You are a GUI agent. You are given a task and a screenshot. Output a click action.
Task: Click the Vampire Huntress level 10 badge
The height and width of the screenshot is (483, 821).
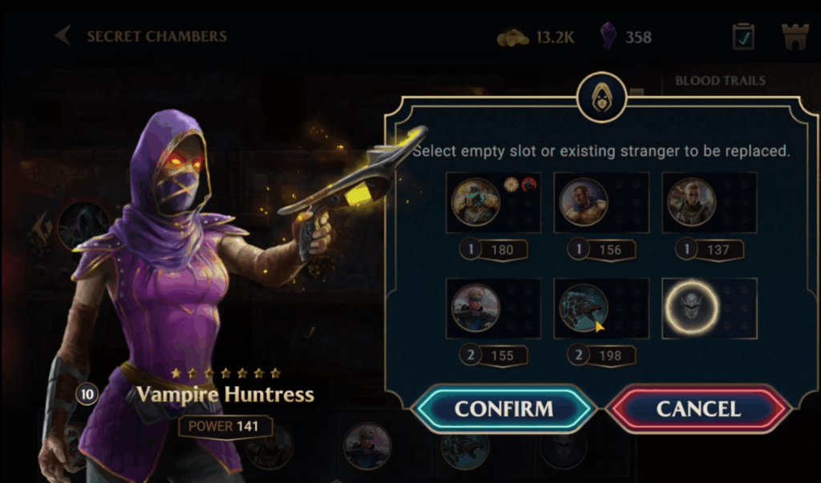[87, 394]
